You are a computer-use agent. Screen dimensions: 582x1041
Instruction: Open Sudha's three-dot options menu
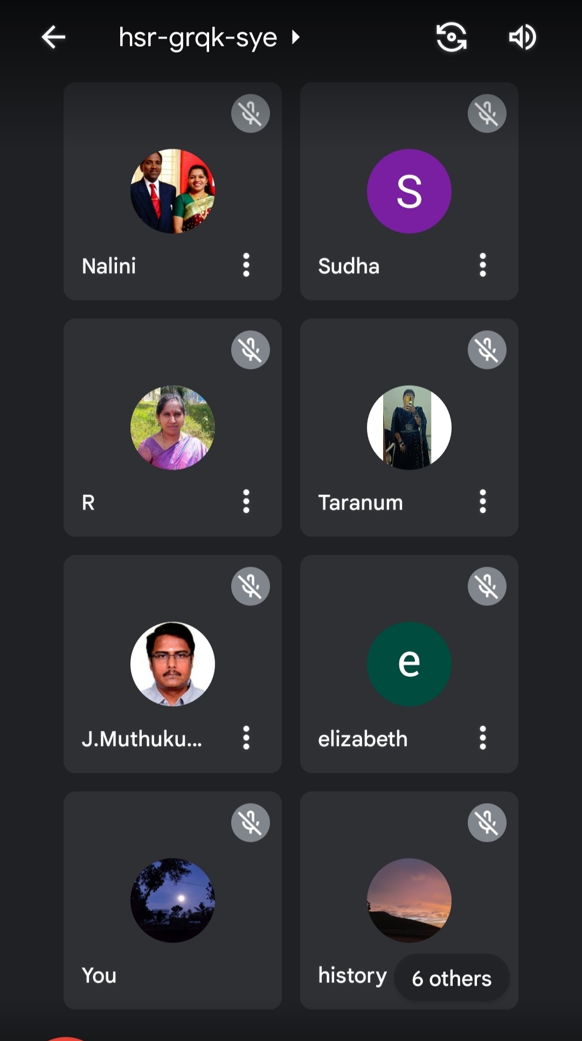(483, 265)
